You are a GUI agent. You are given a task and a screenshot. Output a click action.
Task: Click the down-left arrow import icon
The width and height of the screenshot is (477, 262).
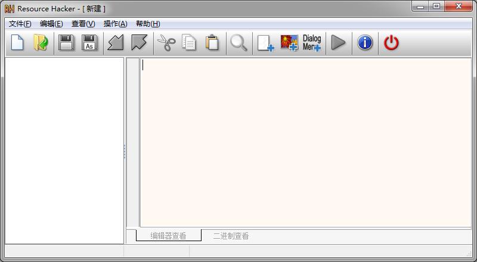[116, 42]
